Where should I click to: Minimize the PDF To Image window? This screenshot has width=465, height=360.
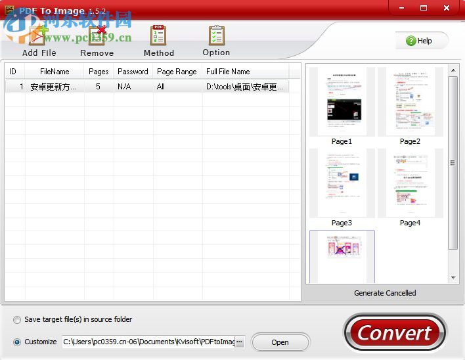[401, 8]
